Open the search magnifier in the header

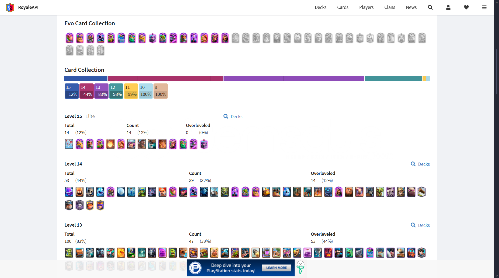point(430,7)
